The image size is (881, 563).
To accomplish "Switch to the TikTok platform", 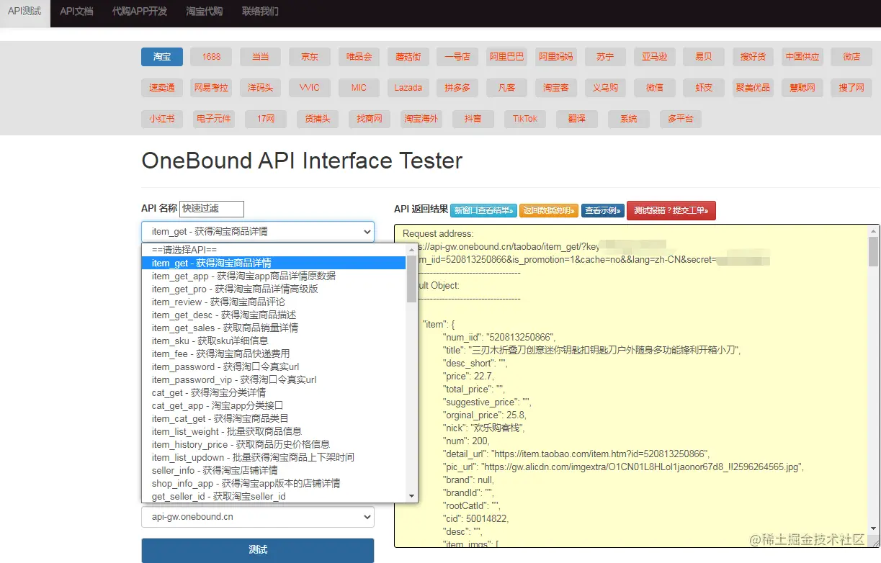I will coord(525,119).
